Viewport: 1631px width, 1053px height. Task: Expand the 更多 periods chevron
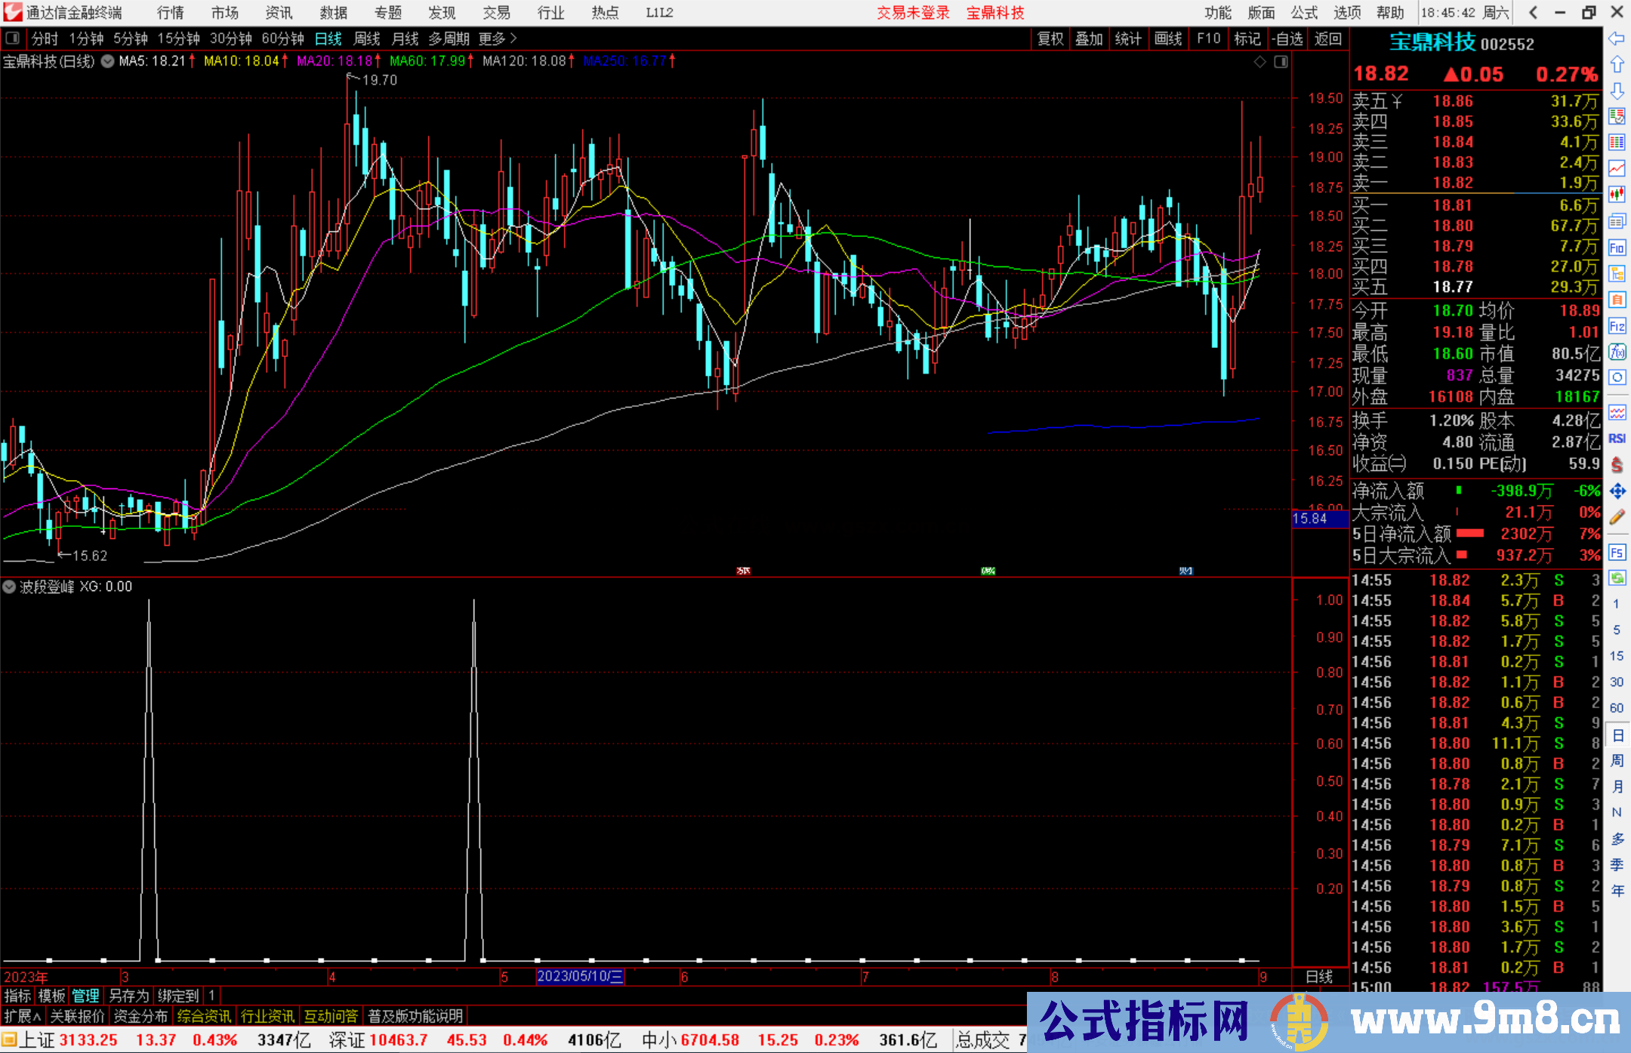[513, 38]
